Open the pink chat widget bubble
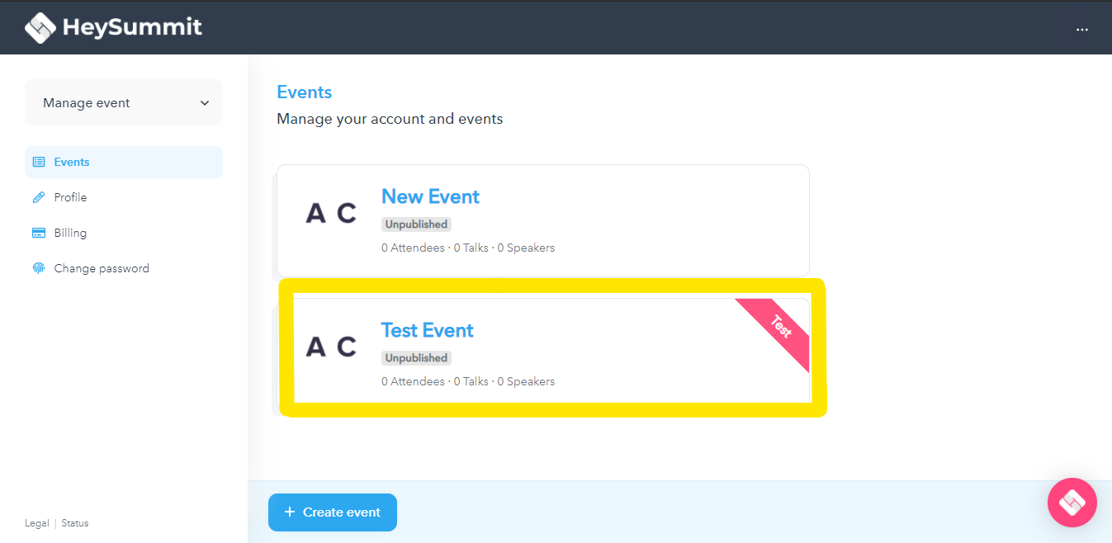This screenshot has height=543, width=1112. tap(1072, 502)
